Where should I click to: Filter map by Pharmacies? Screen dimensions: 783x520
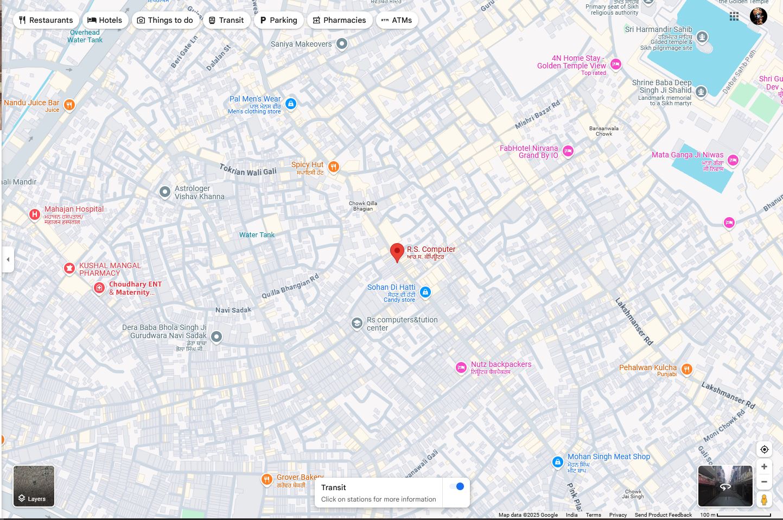click(x=340, y=20)
